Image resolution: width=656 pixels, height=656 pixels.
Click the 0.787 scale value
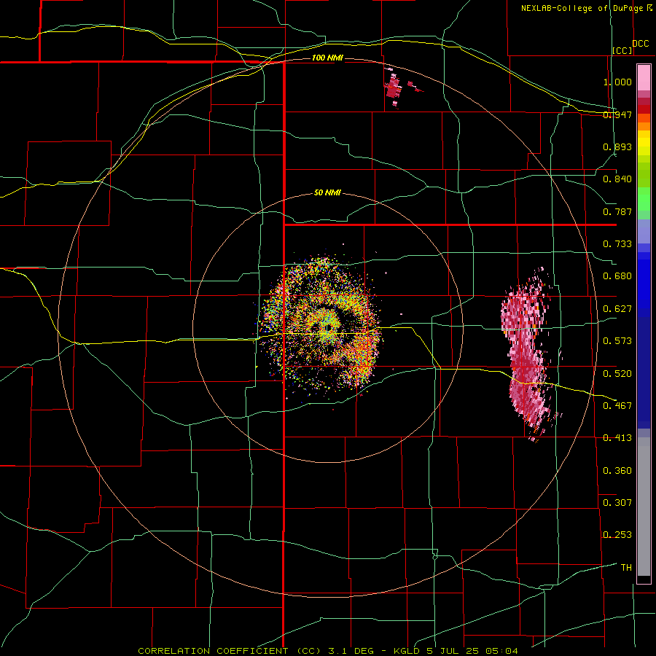point(617,211)
